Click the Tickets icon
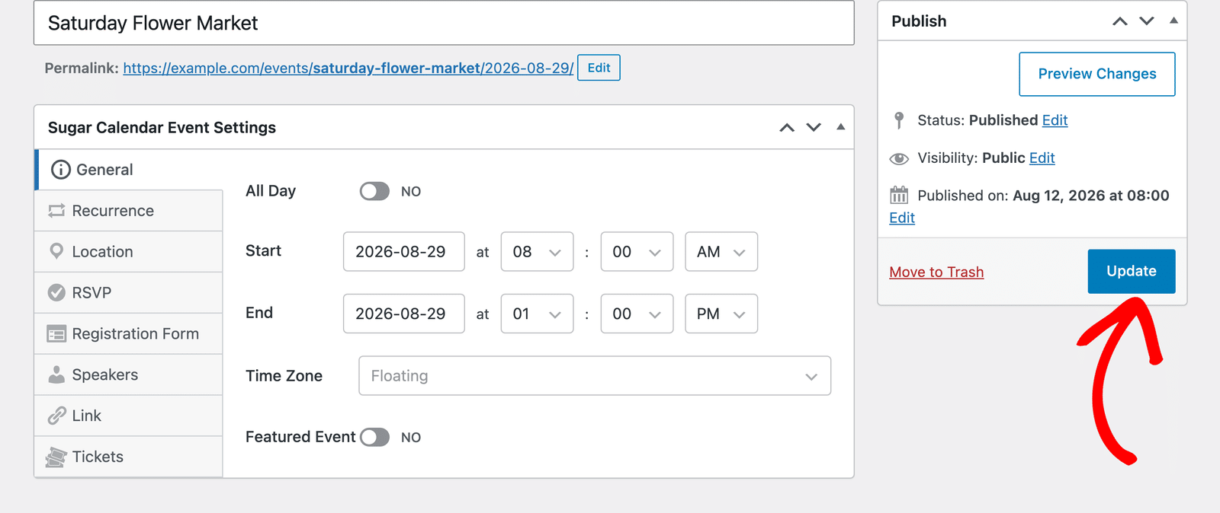Image resolution: width=1220 pixels, height=513 pixels. click(x=56, y=457)
